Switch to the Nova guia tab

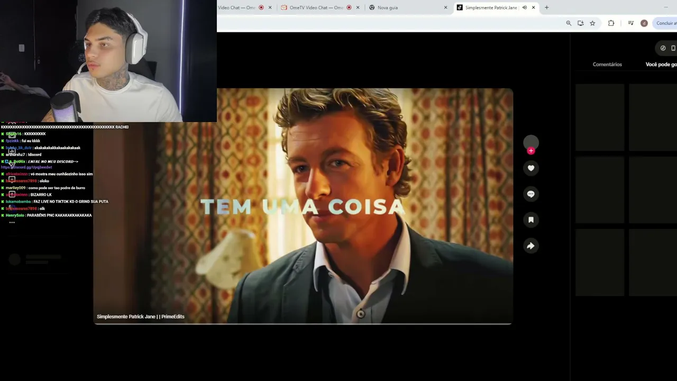pos(407,7)
